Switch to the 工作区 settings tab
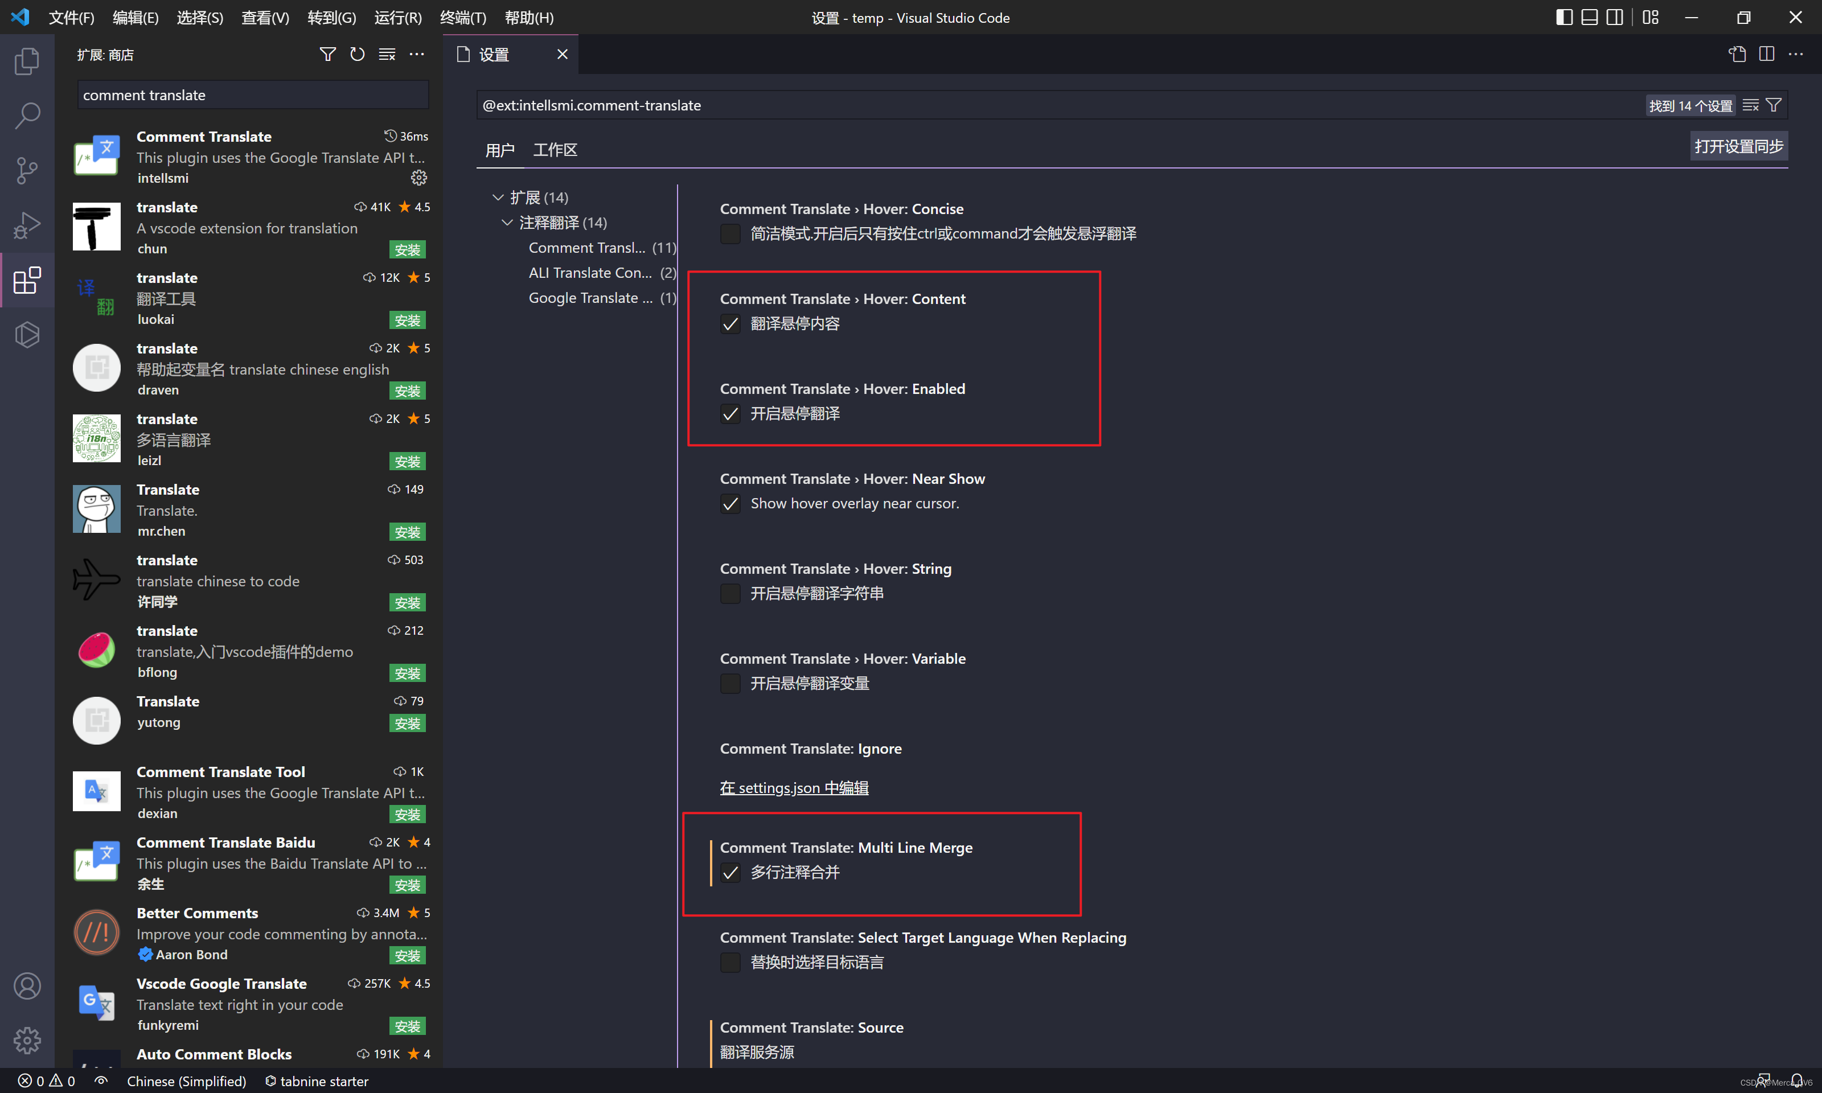 pyautogui.click(x=555, y=150)
